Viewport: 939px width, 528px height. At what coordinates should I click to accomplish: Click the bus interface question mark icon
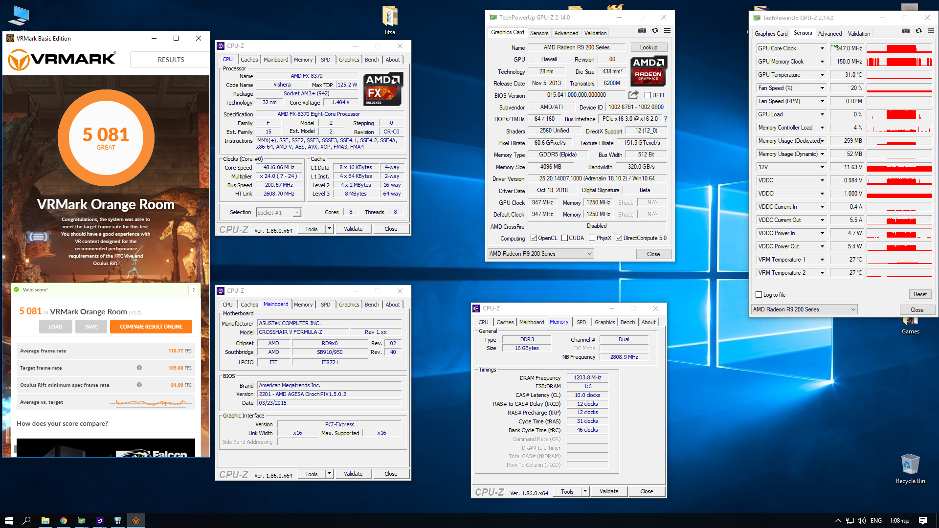click(666, 119)
